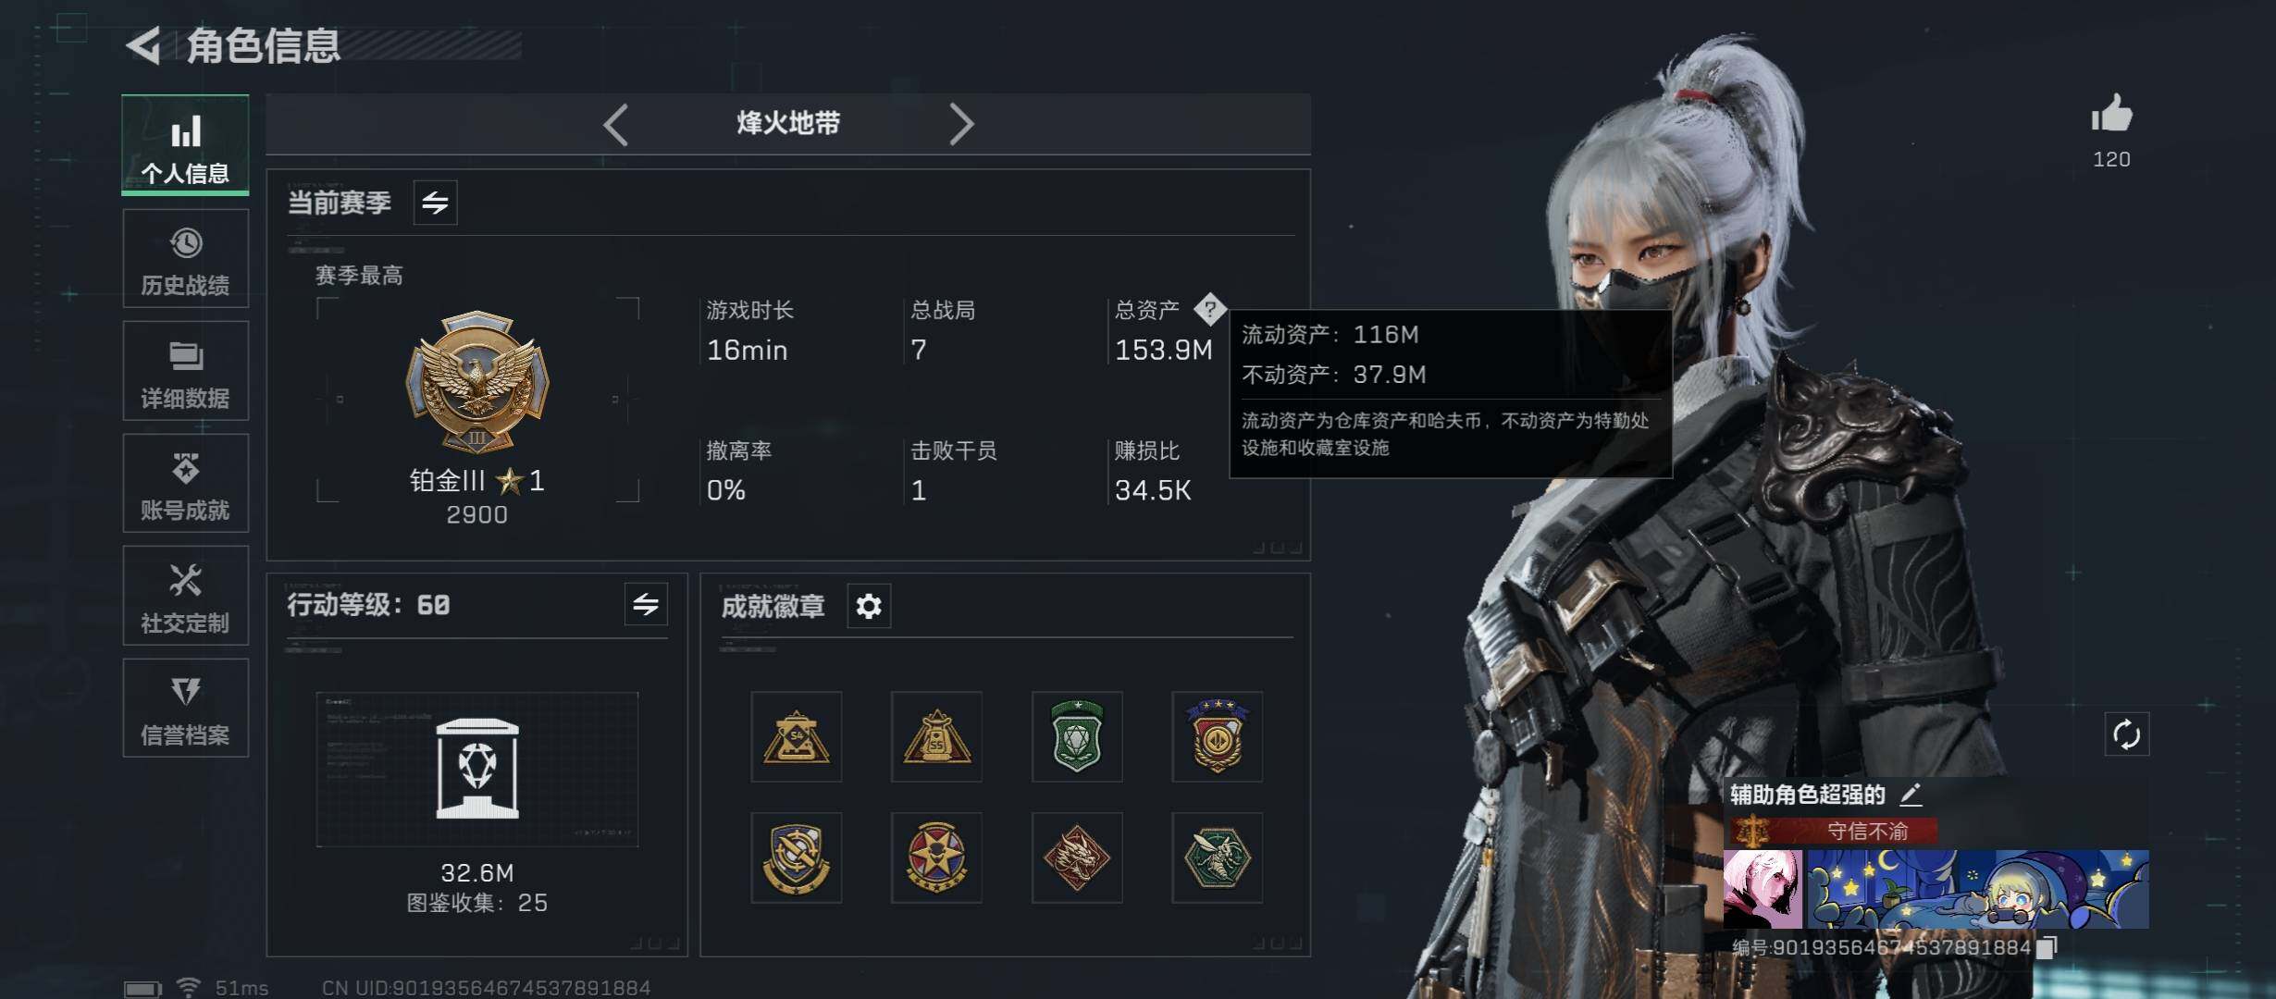
Task: Switch to previous mode with left chevron
Action: pyautogui.click(x=616, y=124)
